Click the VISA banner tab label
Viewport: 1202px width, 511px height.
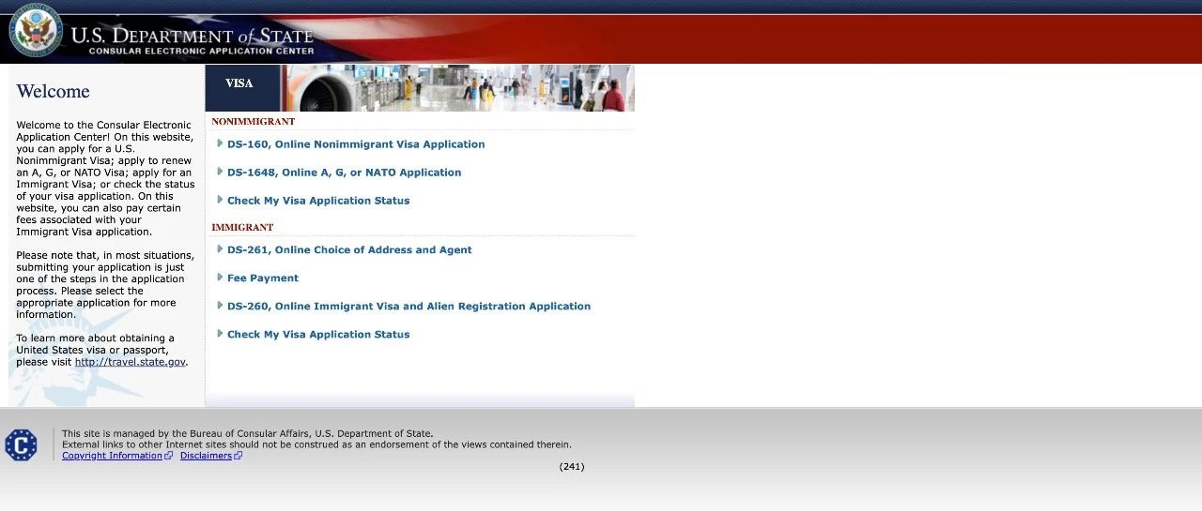tap(239, 83)
